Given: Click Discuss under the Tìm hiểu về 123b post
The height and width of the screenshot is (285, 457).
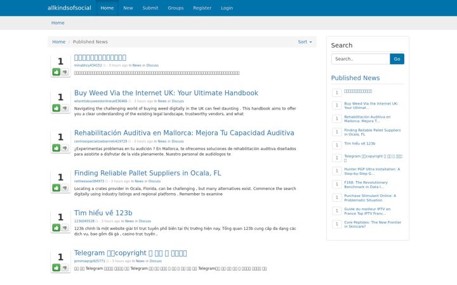Looking at the screenshot, I should point(145,221).
